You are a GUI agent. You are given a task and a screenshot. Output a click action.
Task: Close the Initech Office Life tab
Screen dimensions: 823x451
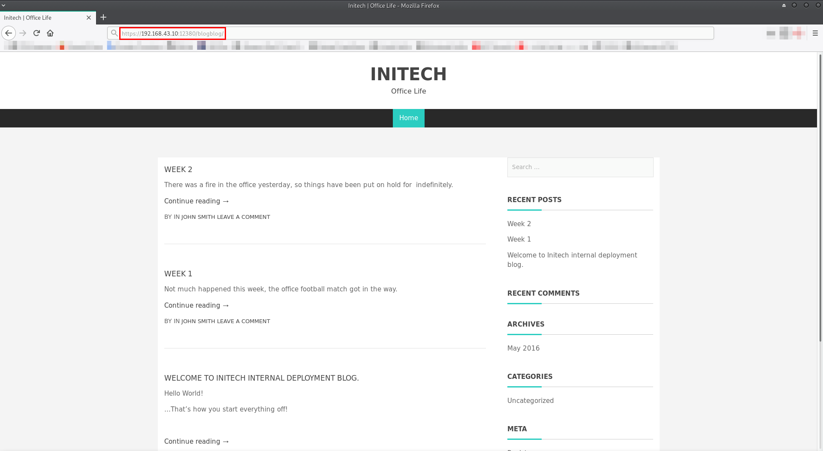click(x=89, y=18)
